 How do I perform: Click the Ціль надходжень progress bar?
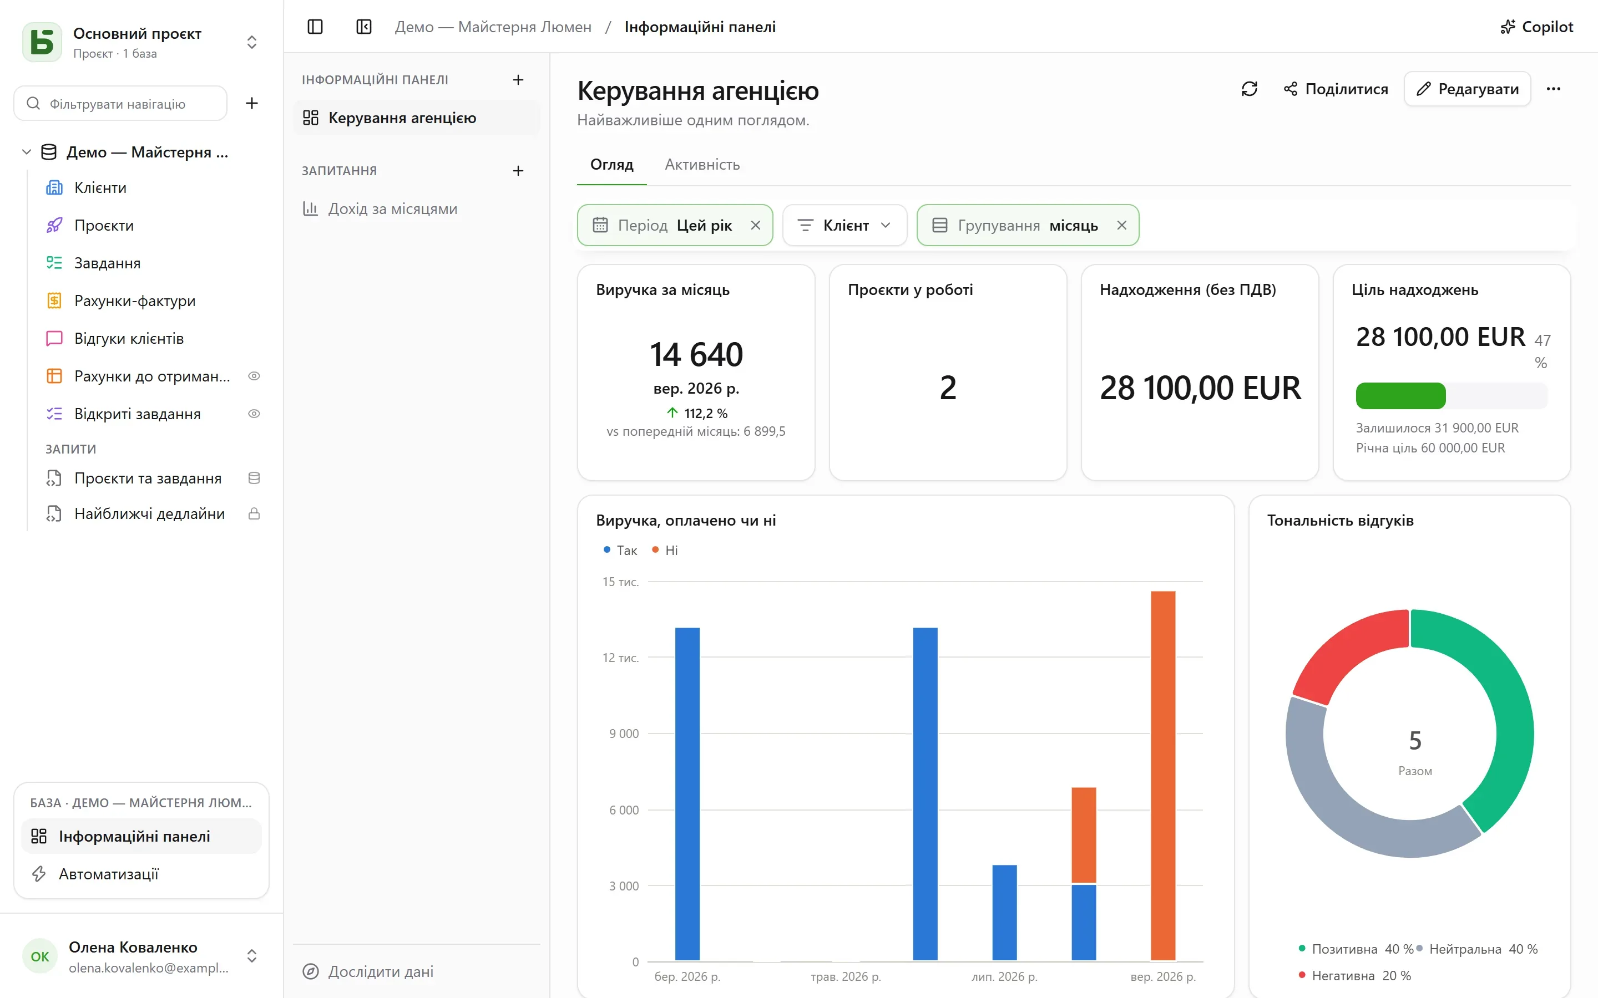(1452, 396)
